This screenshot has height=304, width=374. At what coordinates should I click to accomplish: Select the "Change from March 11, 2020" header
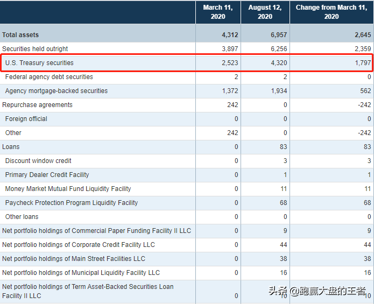coord(331,12)
